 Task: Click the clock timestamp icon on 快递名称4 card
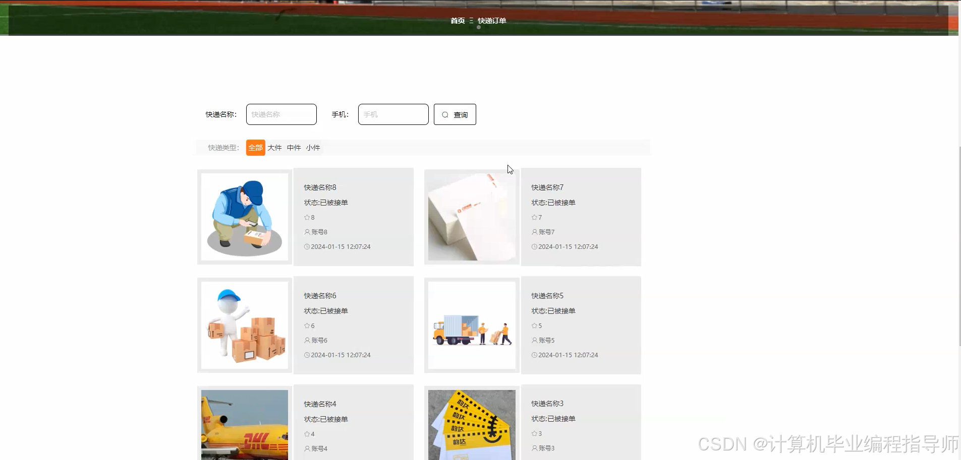307,458
